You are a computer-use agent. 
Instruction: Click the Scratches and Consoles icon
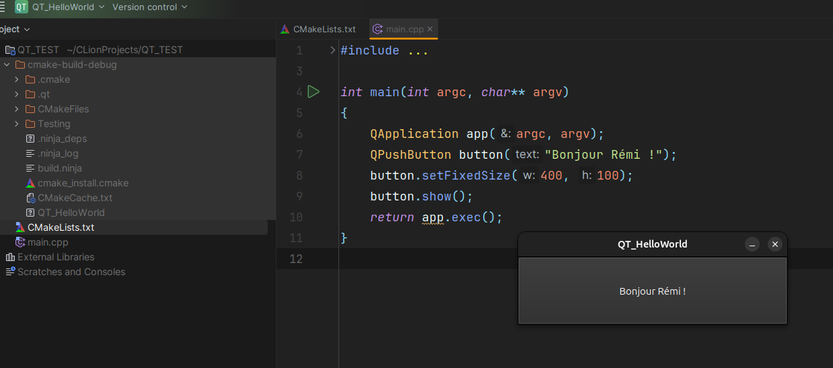pyautogui.click(x=10, y=272)
